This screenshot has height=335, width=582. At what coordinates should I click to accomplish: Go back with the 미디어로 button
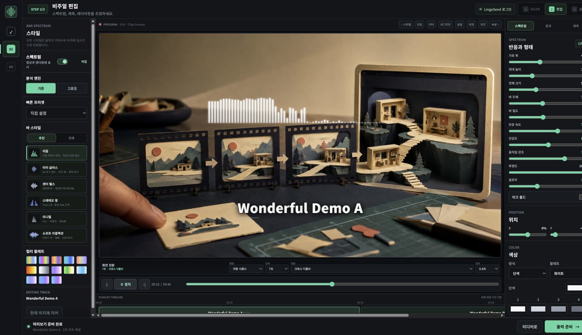pos(530,327)
